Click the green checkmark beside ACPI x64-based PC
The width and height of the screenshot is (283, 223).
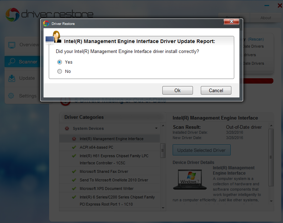(74, 147)
